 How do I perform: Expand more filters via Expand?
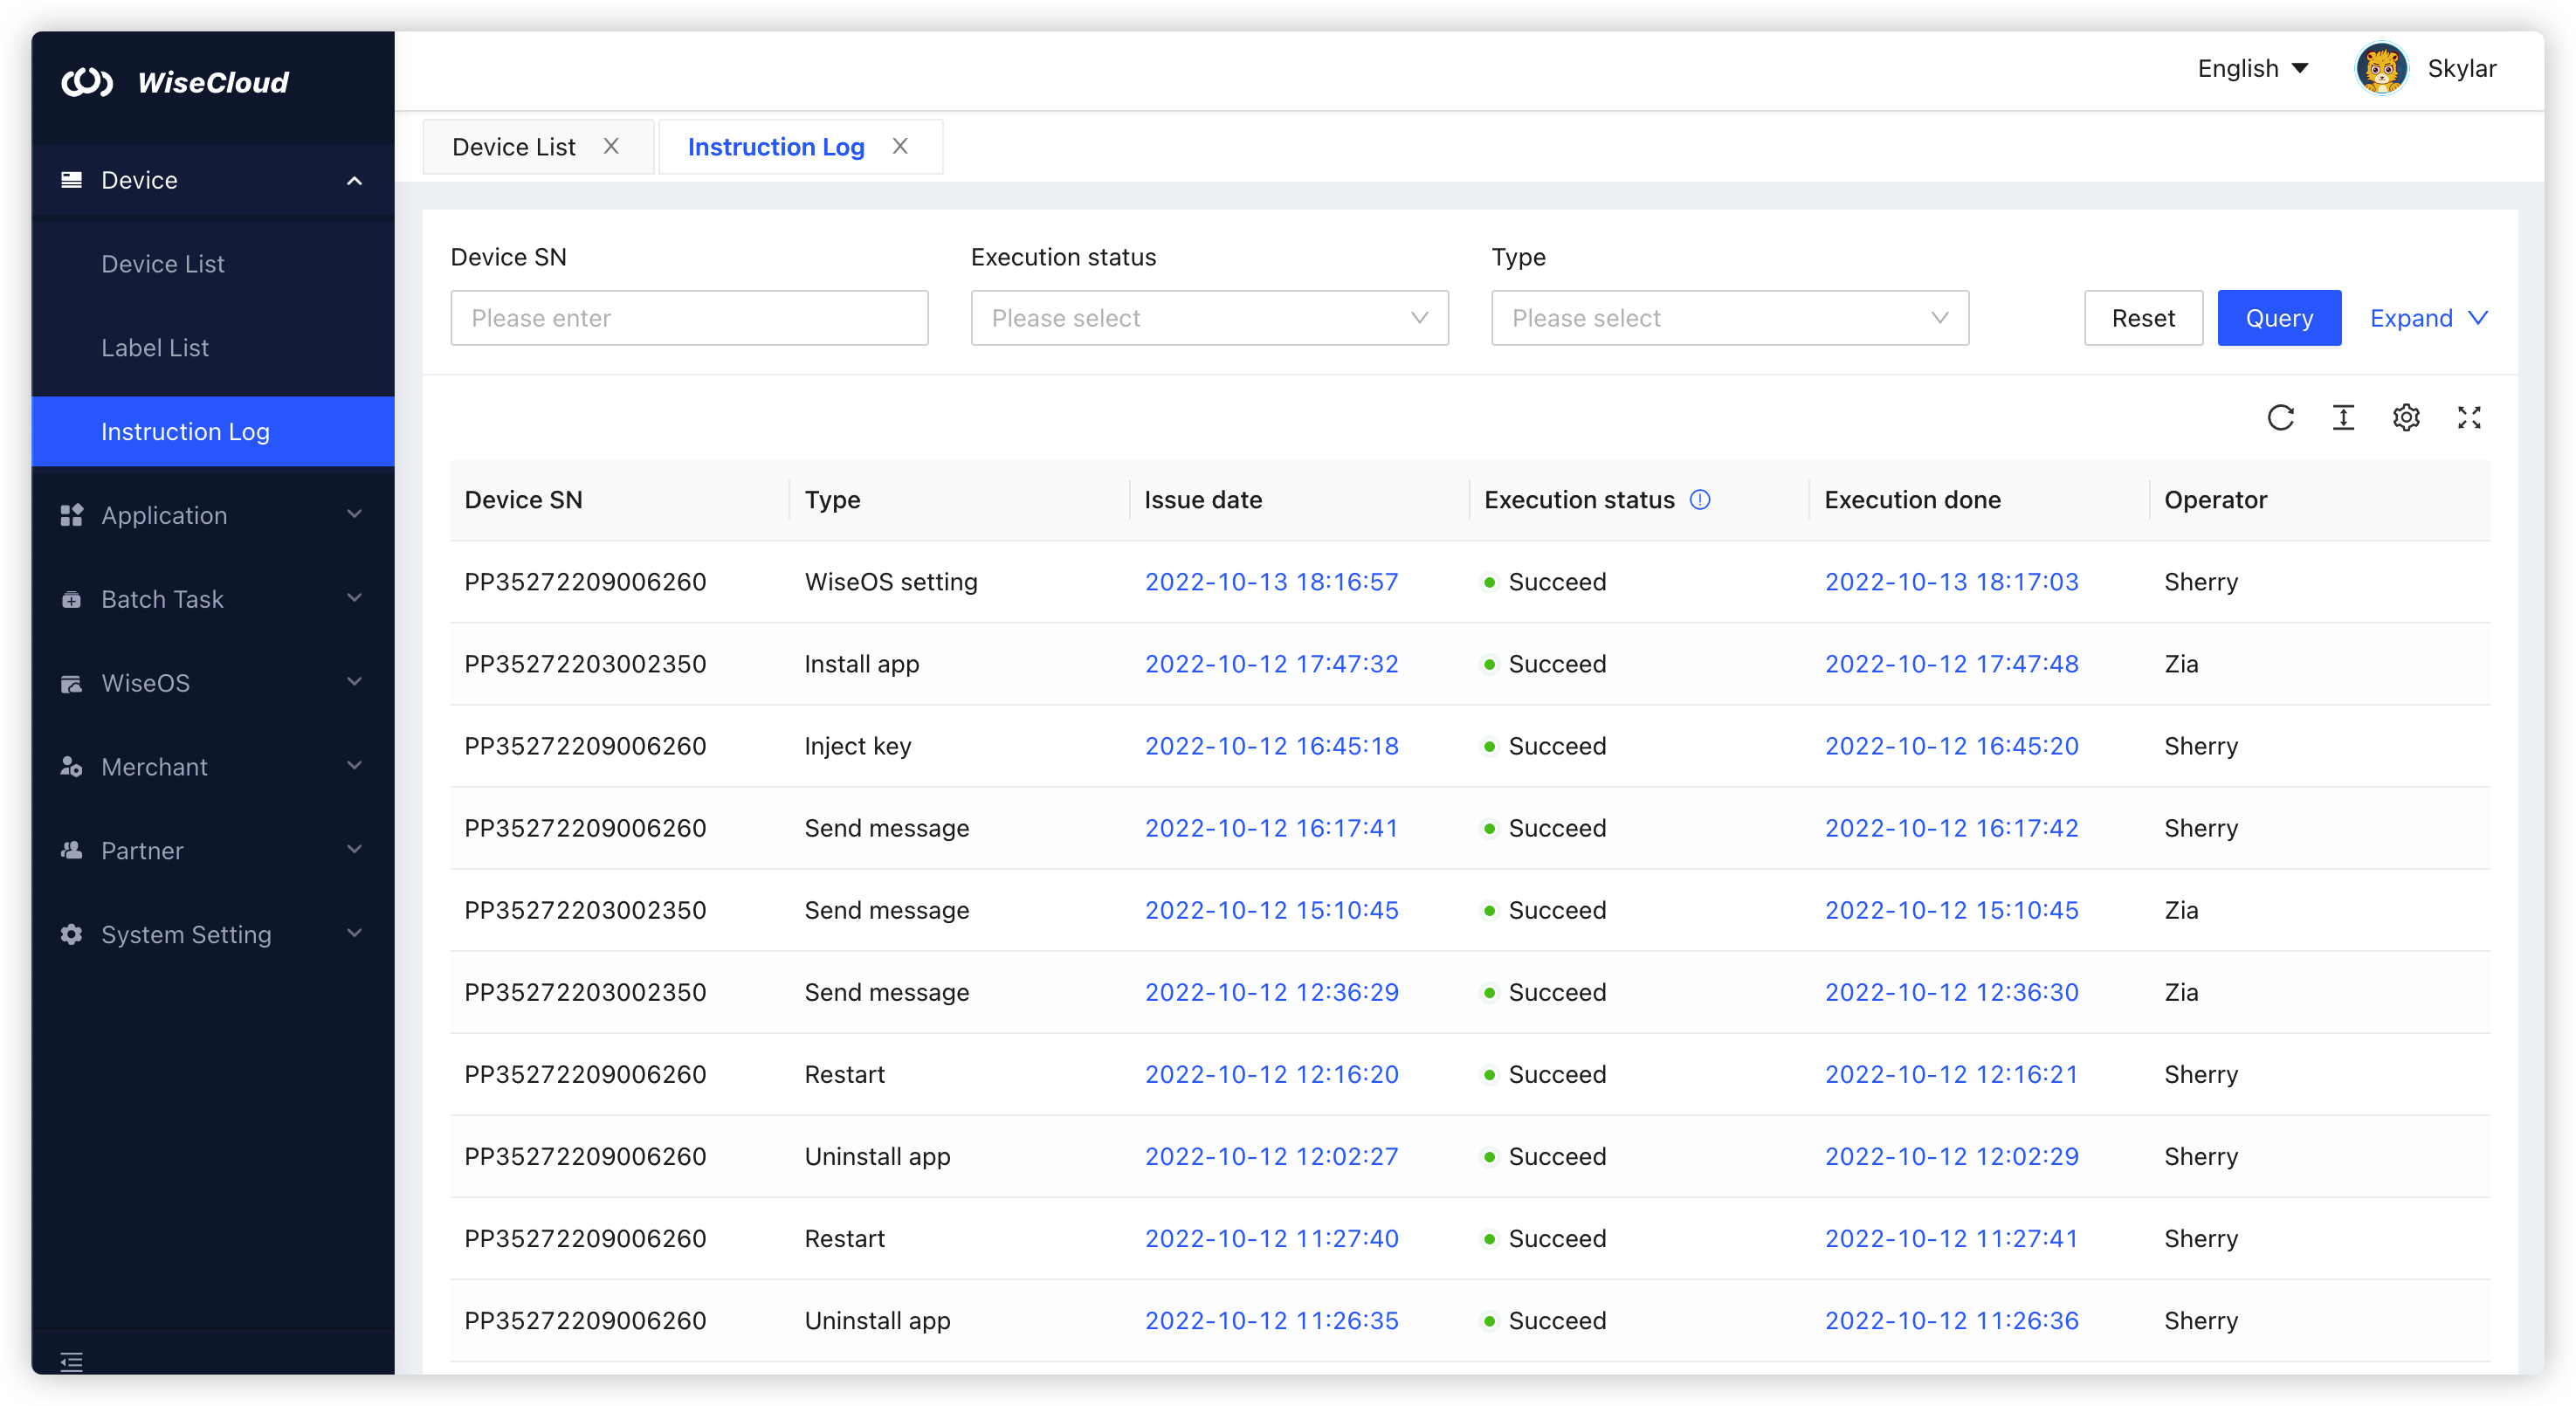coord(2428,318)
